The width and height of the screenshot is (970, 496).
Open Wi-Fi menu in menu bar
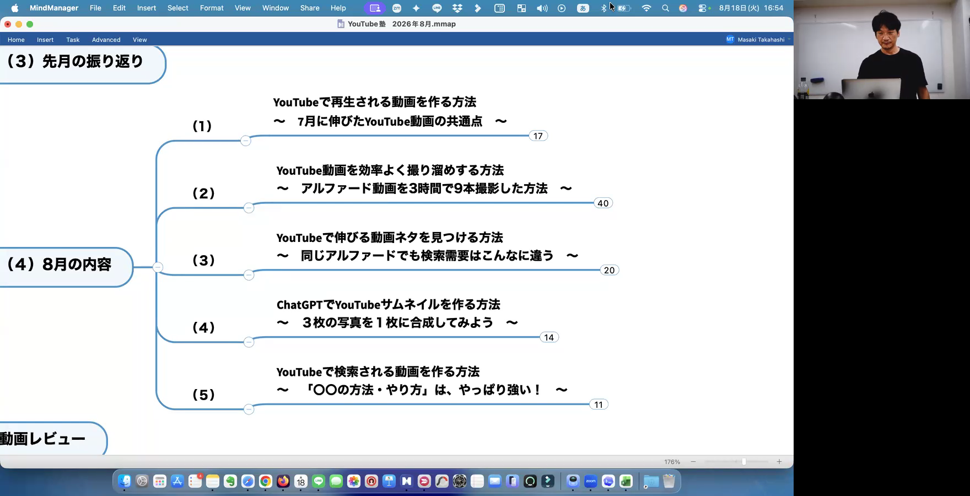click(x=646, y=8)
